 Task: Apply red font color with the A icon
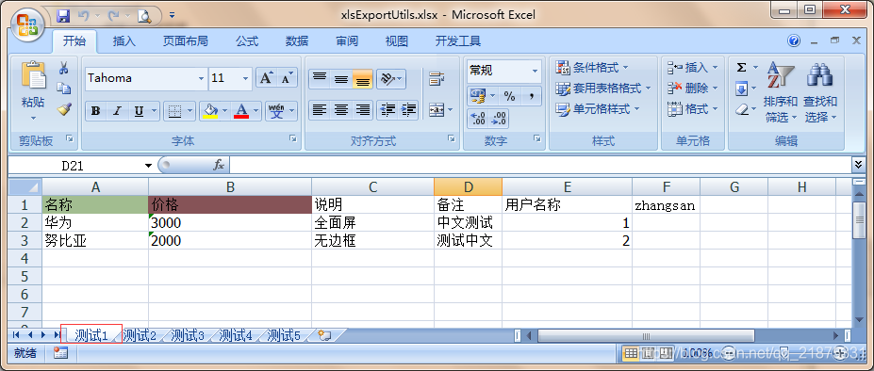pos(241,111)
